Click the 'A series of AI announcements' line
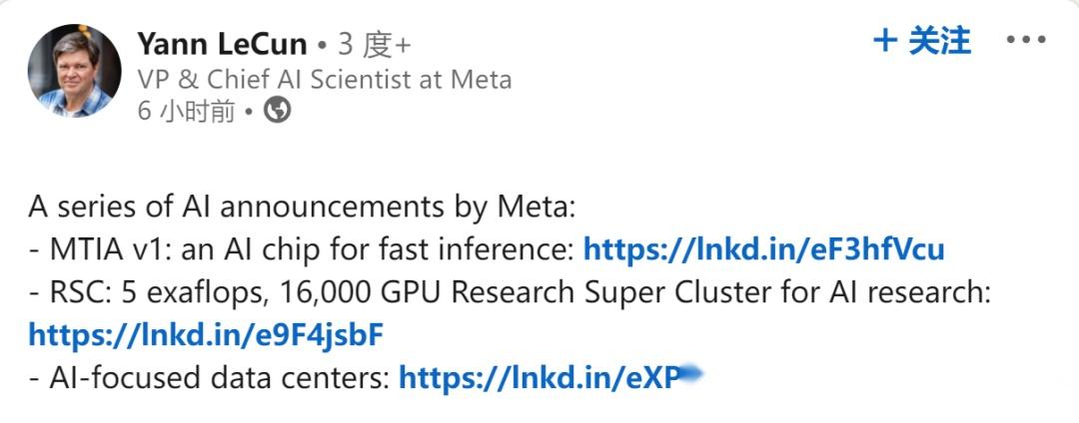The height and width of the screenshot is (423, 1079). tap(303, 207)
